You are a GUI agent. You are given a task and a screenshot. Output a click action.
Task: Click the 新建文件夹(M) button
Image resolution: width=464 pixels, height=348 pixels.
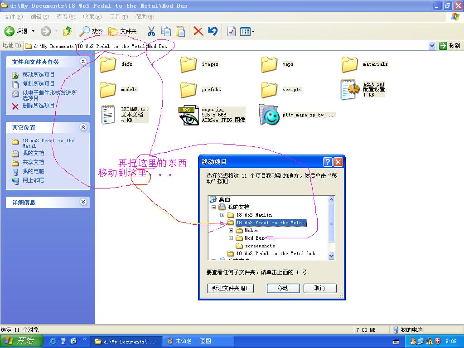(x=230, y=288)
